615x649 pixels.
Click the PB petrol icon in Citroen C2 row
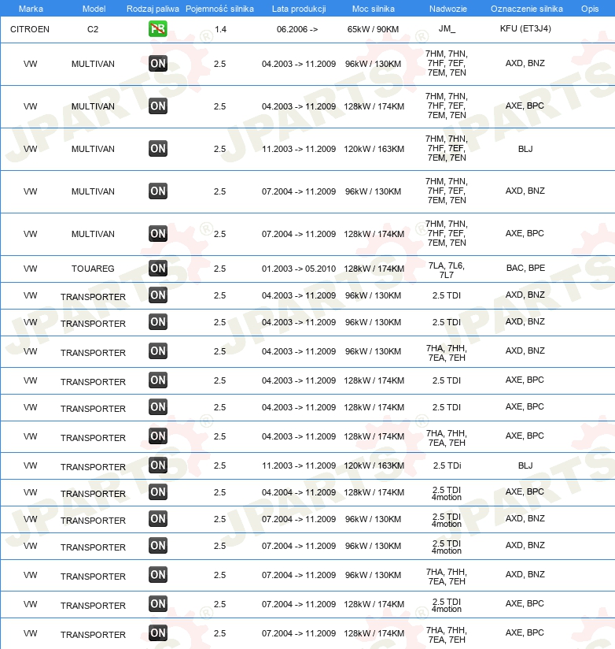158,29
